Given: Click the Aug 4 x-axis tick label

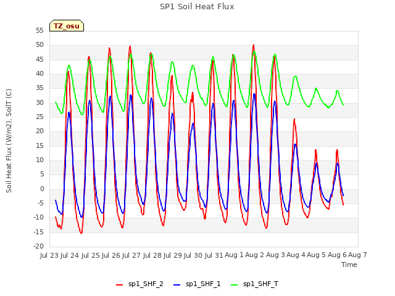Looking at the screenshot, I should click(296, 255).
